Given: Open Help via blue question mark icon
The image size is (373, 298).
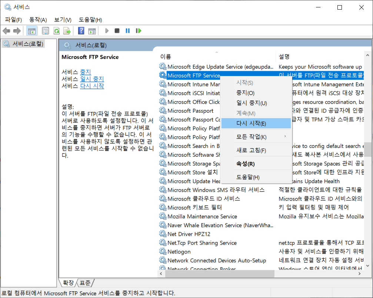Looking at the screenshot, I should [x=81, y=31].
